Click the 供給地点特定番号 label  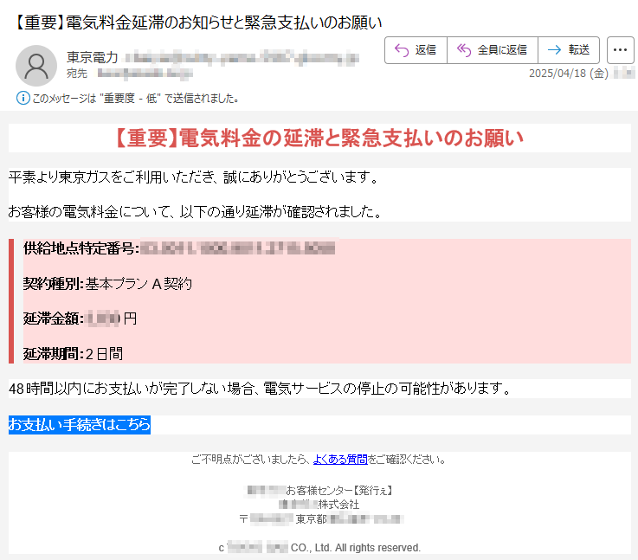(x=81, y=248)
